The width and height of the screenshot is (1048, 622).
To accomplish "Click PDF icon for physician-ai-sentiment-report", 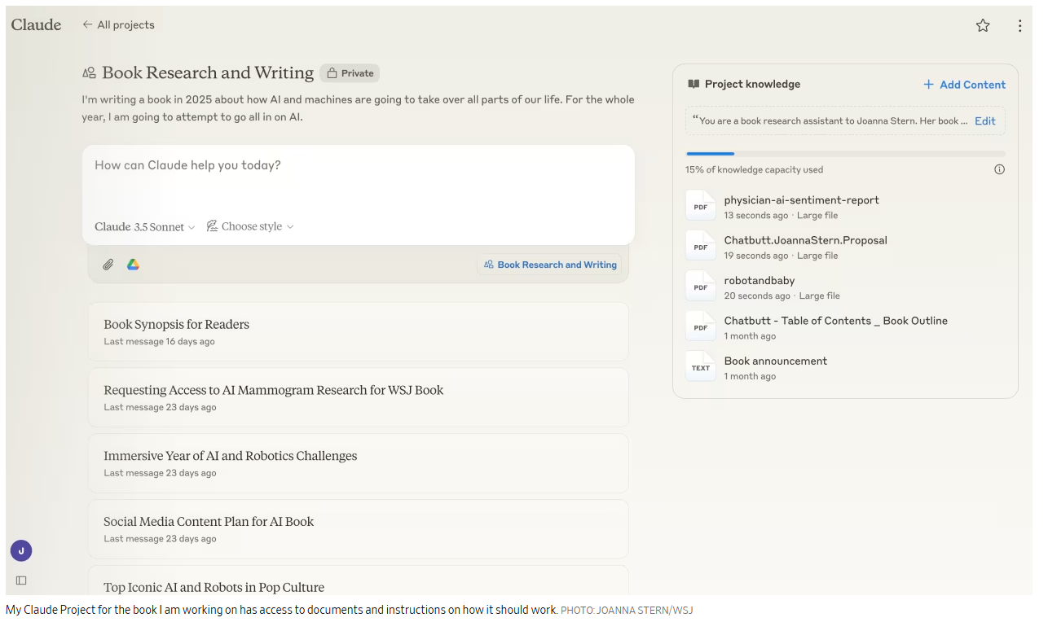I will pyautogui.click(x=701, y=206).
